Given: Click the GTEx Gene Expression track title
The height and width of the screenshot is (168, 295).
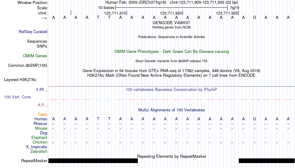Looking at the screenshot, I should [x=171, y=71].
